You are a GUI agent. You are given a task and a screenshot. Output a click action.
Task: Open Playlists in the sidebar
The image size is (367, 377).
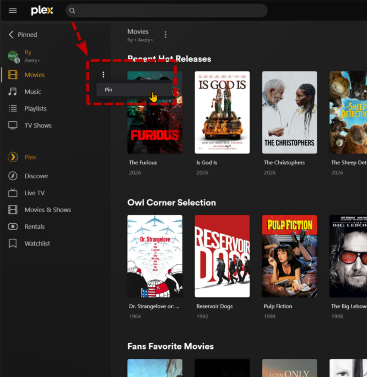[x=35, y=109]
